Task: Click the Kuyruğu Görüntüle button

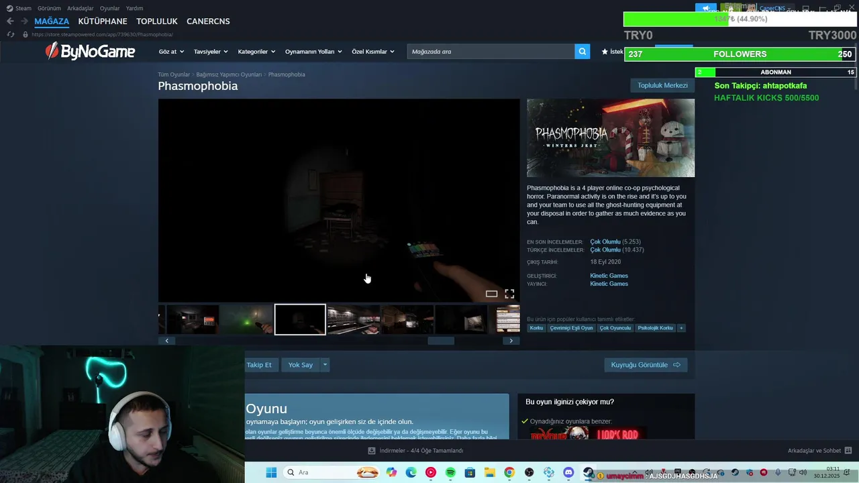Action: pyautogui.click(x=646, y=365)
